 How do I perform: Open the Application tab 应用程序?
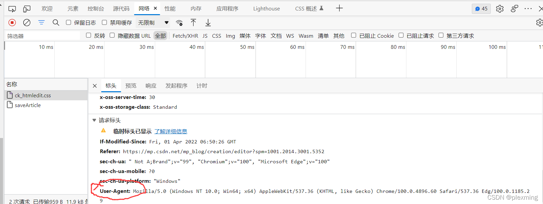pos(227,8)
